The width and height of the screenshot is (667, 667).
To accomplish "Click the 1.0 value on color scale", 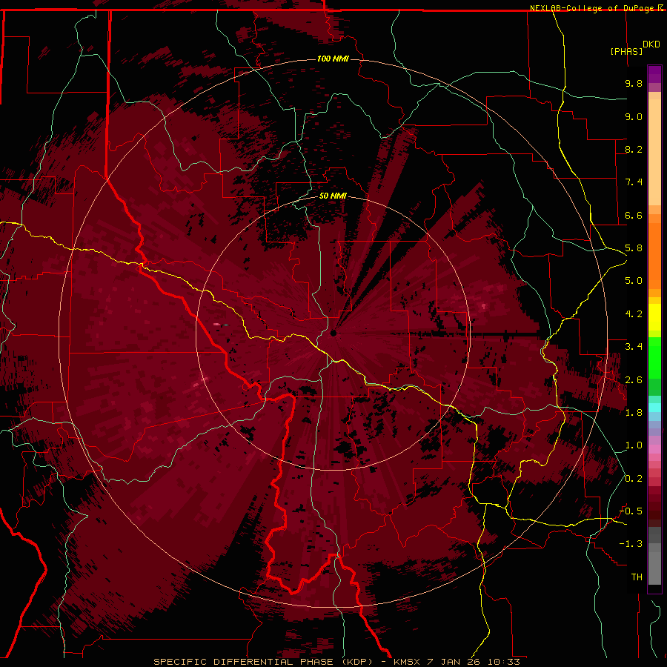I will tap(634, 445).
